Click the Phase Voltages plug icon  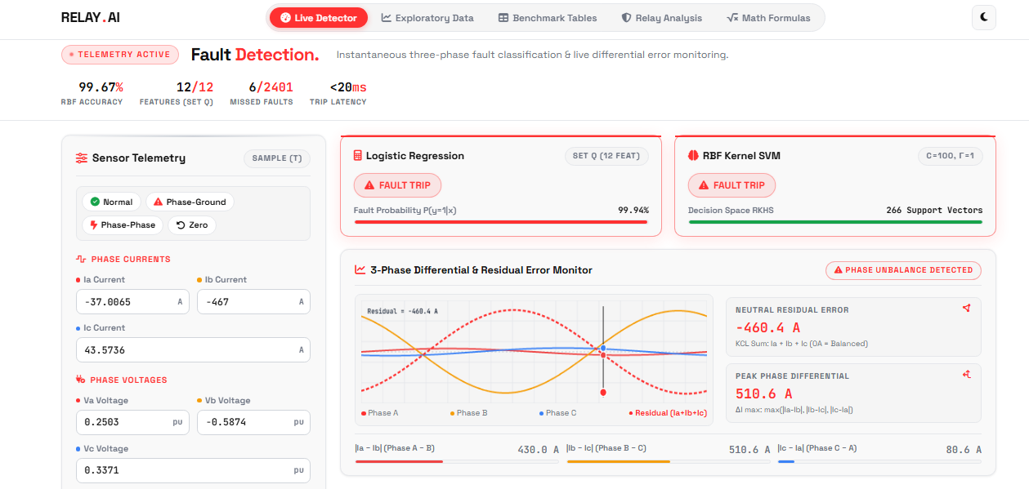pos(81,380)
